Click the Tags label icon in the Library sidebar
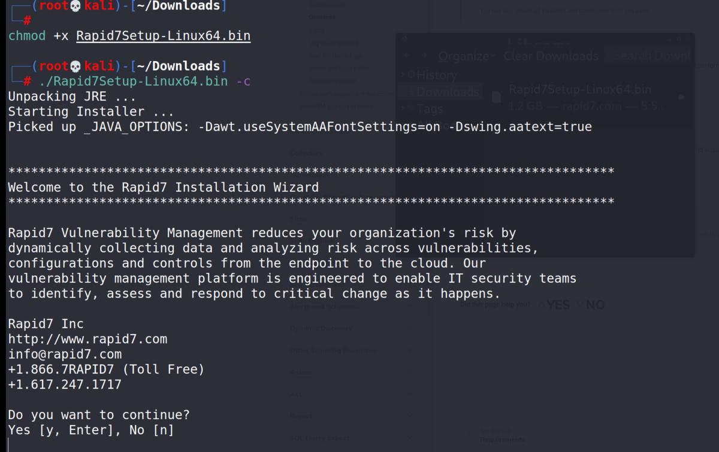 tap(411, 108)
